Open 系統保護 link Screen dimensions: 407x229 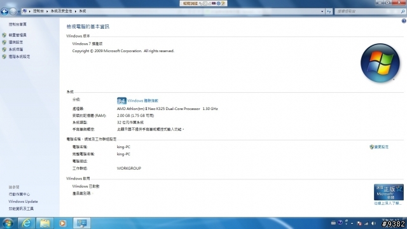coord(15,50)
